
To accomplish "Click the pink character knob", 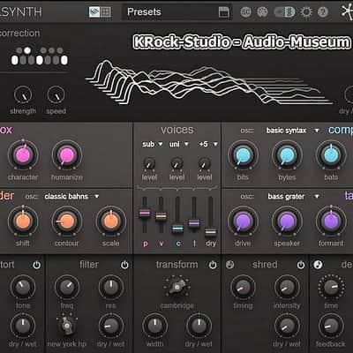I will pyautogui.click(x=23, y=155).
